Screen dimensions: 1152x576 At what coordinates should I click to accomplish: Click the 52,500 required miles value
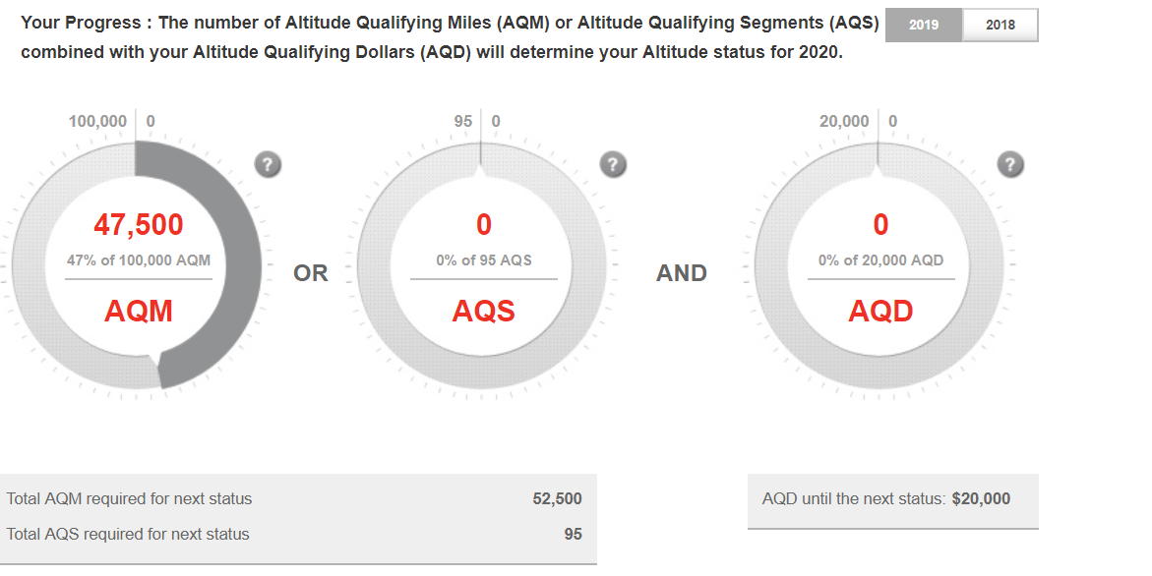557,499
